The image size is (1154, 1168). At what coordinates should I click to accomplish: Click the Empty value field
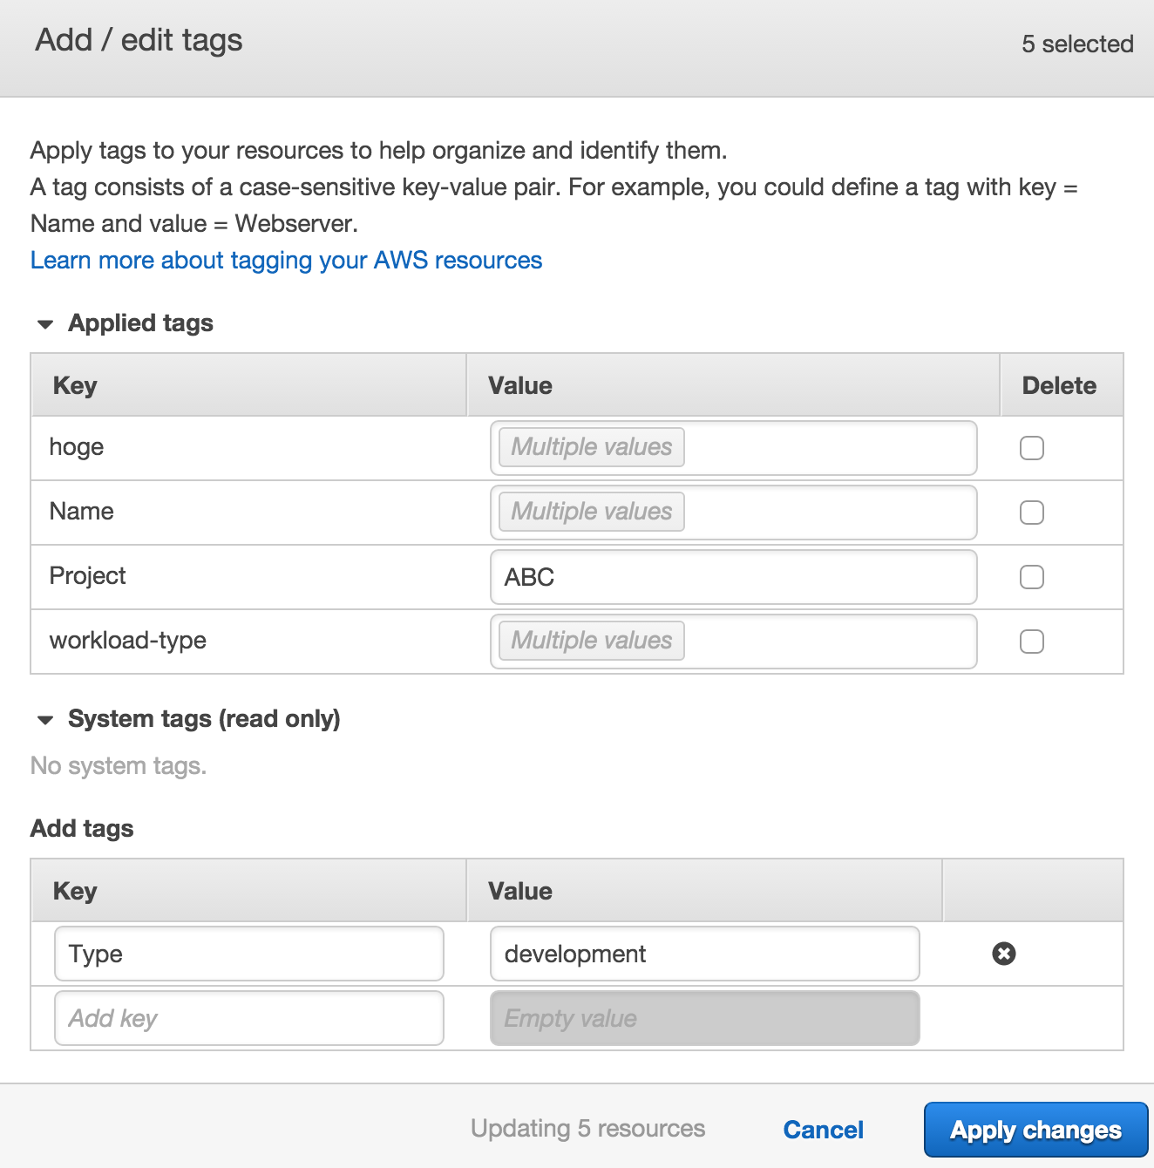(704, 1017)
